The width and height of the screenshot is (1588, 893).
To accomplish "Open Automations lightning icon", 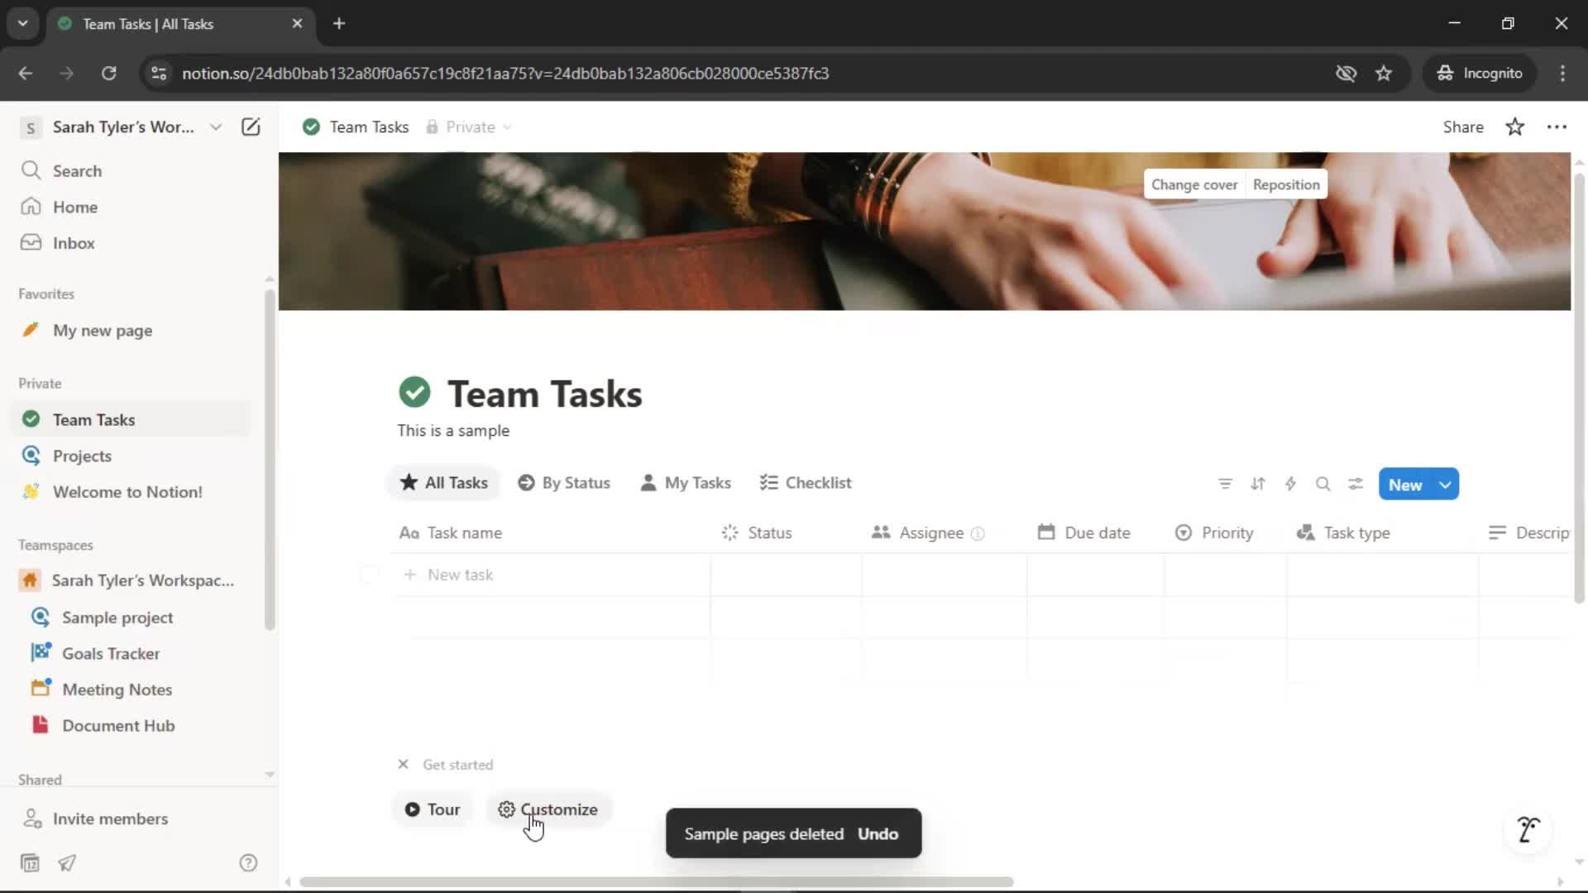I will 1290,484.
